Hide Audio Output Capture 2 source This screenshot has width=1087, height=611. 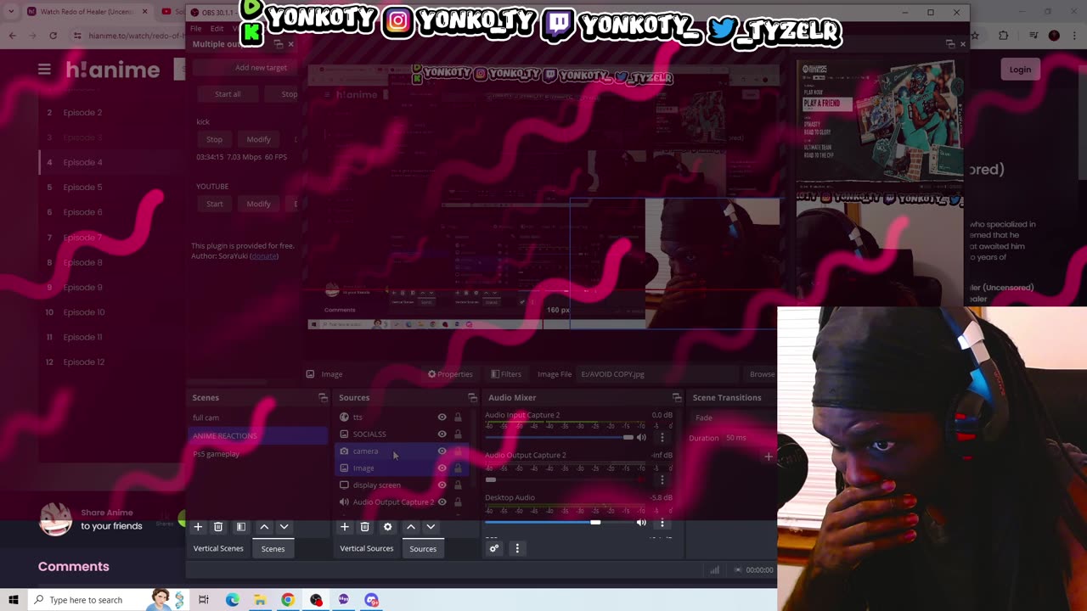pyautogui.click(x=442, y=502)
